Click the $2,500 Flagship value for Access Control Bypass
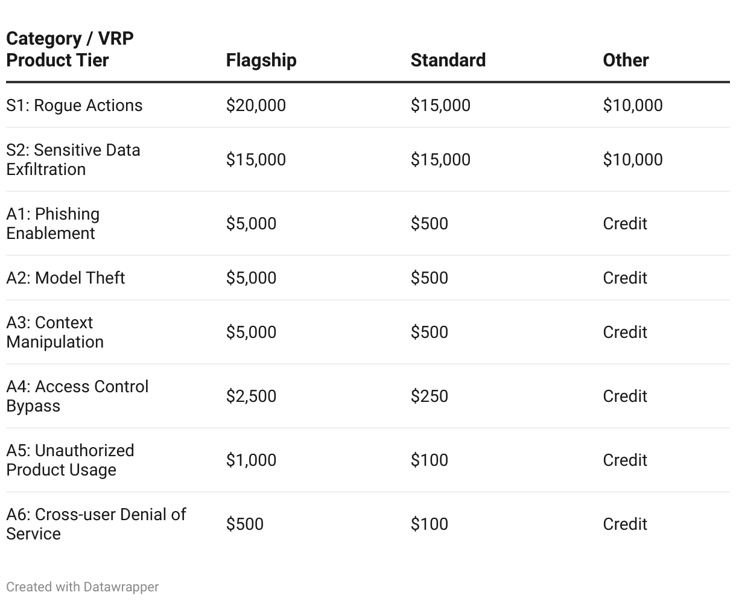This screenshot has width=736, height=601. click(251, 396)
